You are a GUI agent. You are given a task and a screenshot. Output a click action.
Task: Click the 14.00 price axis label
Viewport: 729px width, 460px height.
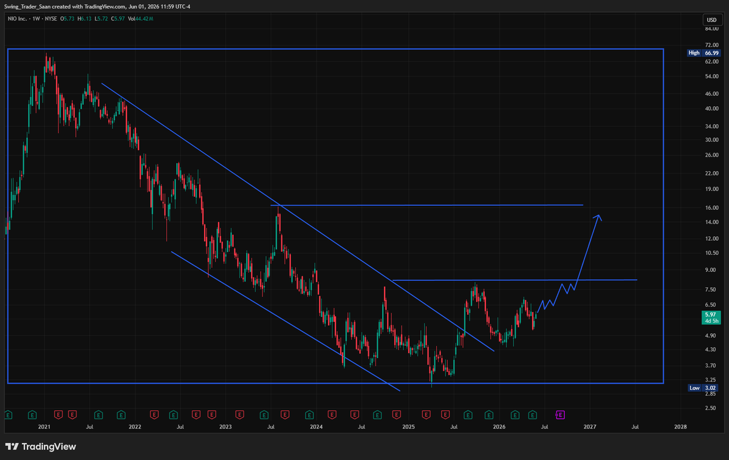(711, 222)
